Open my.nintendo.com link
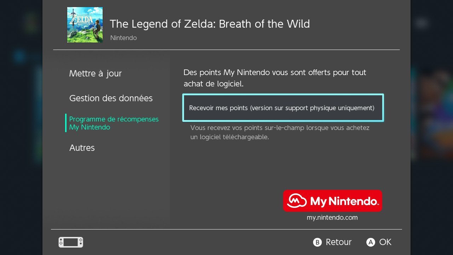 click(x=332, y=217)
